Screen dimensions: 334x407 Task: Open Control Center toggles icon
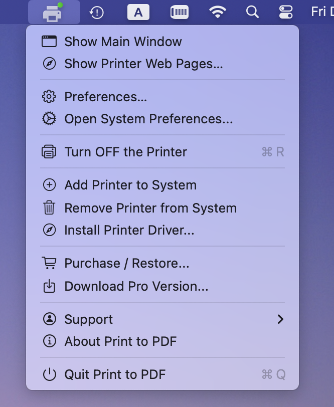286,12
